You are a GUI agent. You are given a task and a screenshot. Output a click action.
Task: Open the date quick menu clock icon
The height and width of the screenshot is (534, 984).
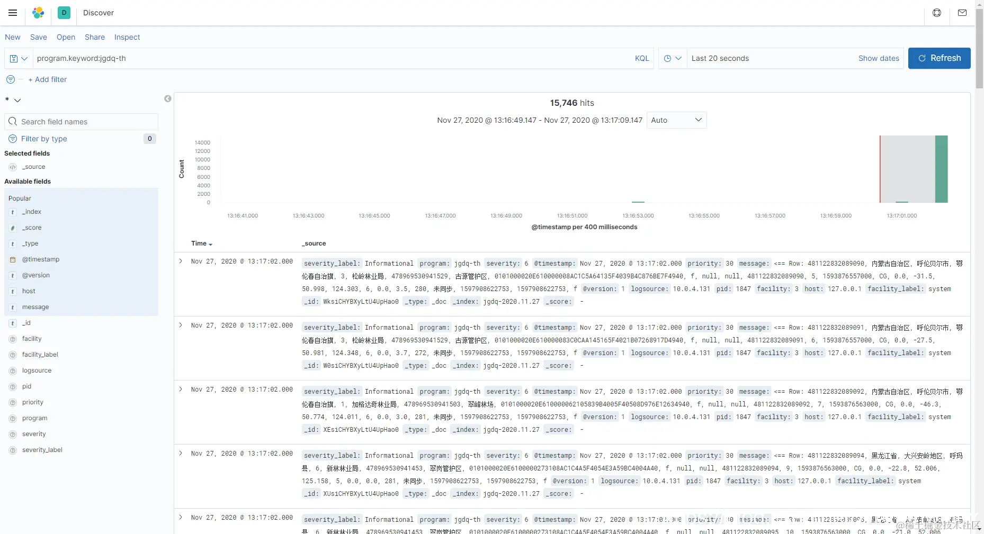[x=673, y=58]
